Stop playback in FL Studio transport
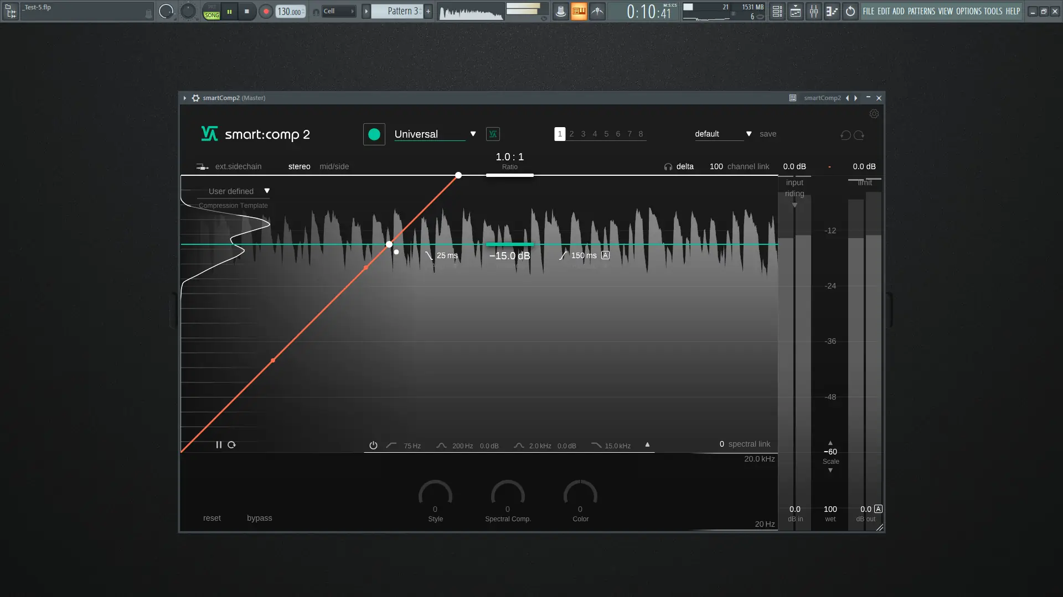 pos(247,11)
